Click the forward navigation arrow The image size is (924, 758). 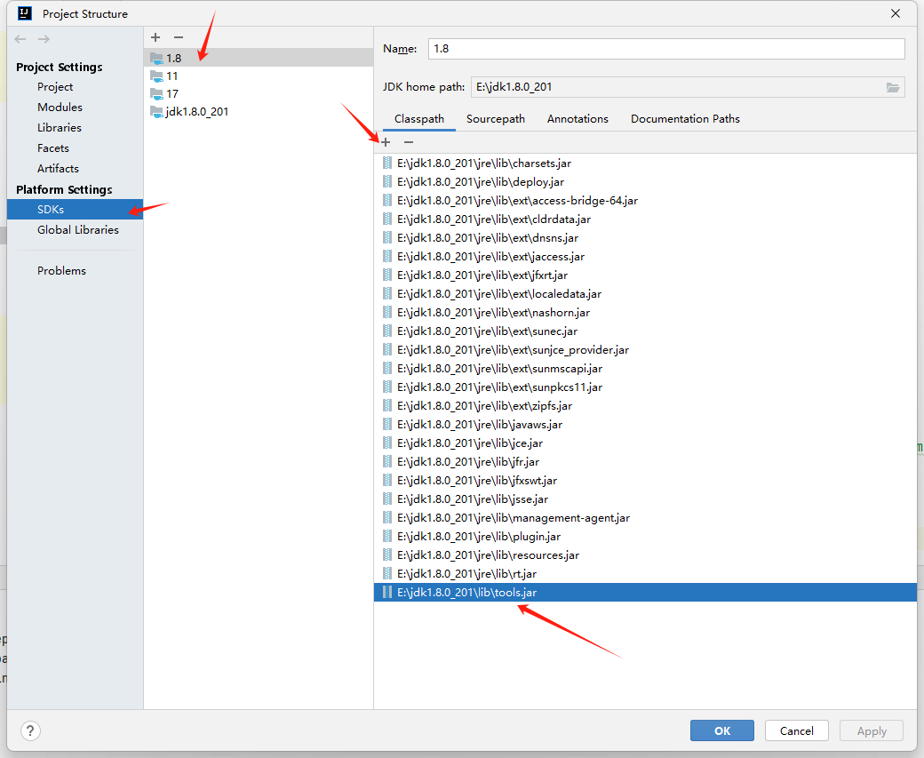[44, 39]
